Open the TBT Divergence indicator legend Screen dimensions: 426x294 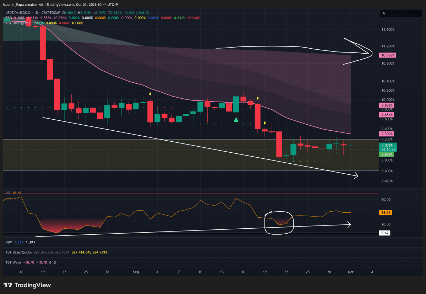tap(18, 23)
